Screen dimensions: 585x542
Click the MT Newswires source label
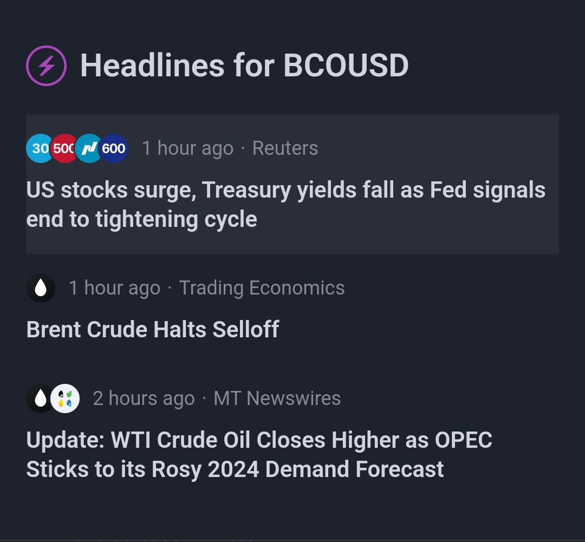277,398
